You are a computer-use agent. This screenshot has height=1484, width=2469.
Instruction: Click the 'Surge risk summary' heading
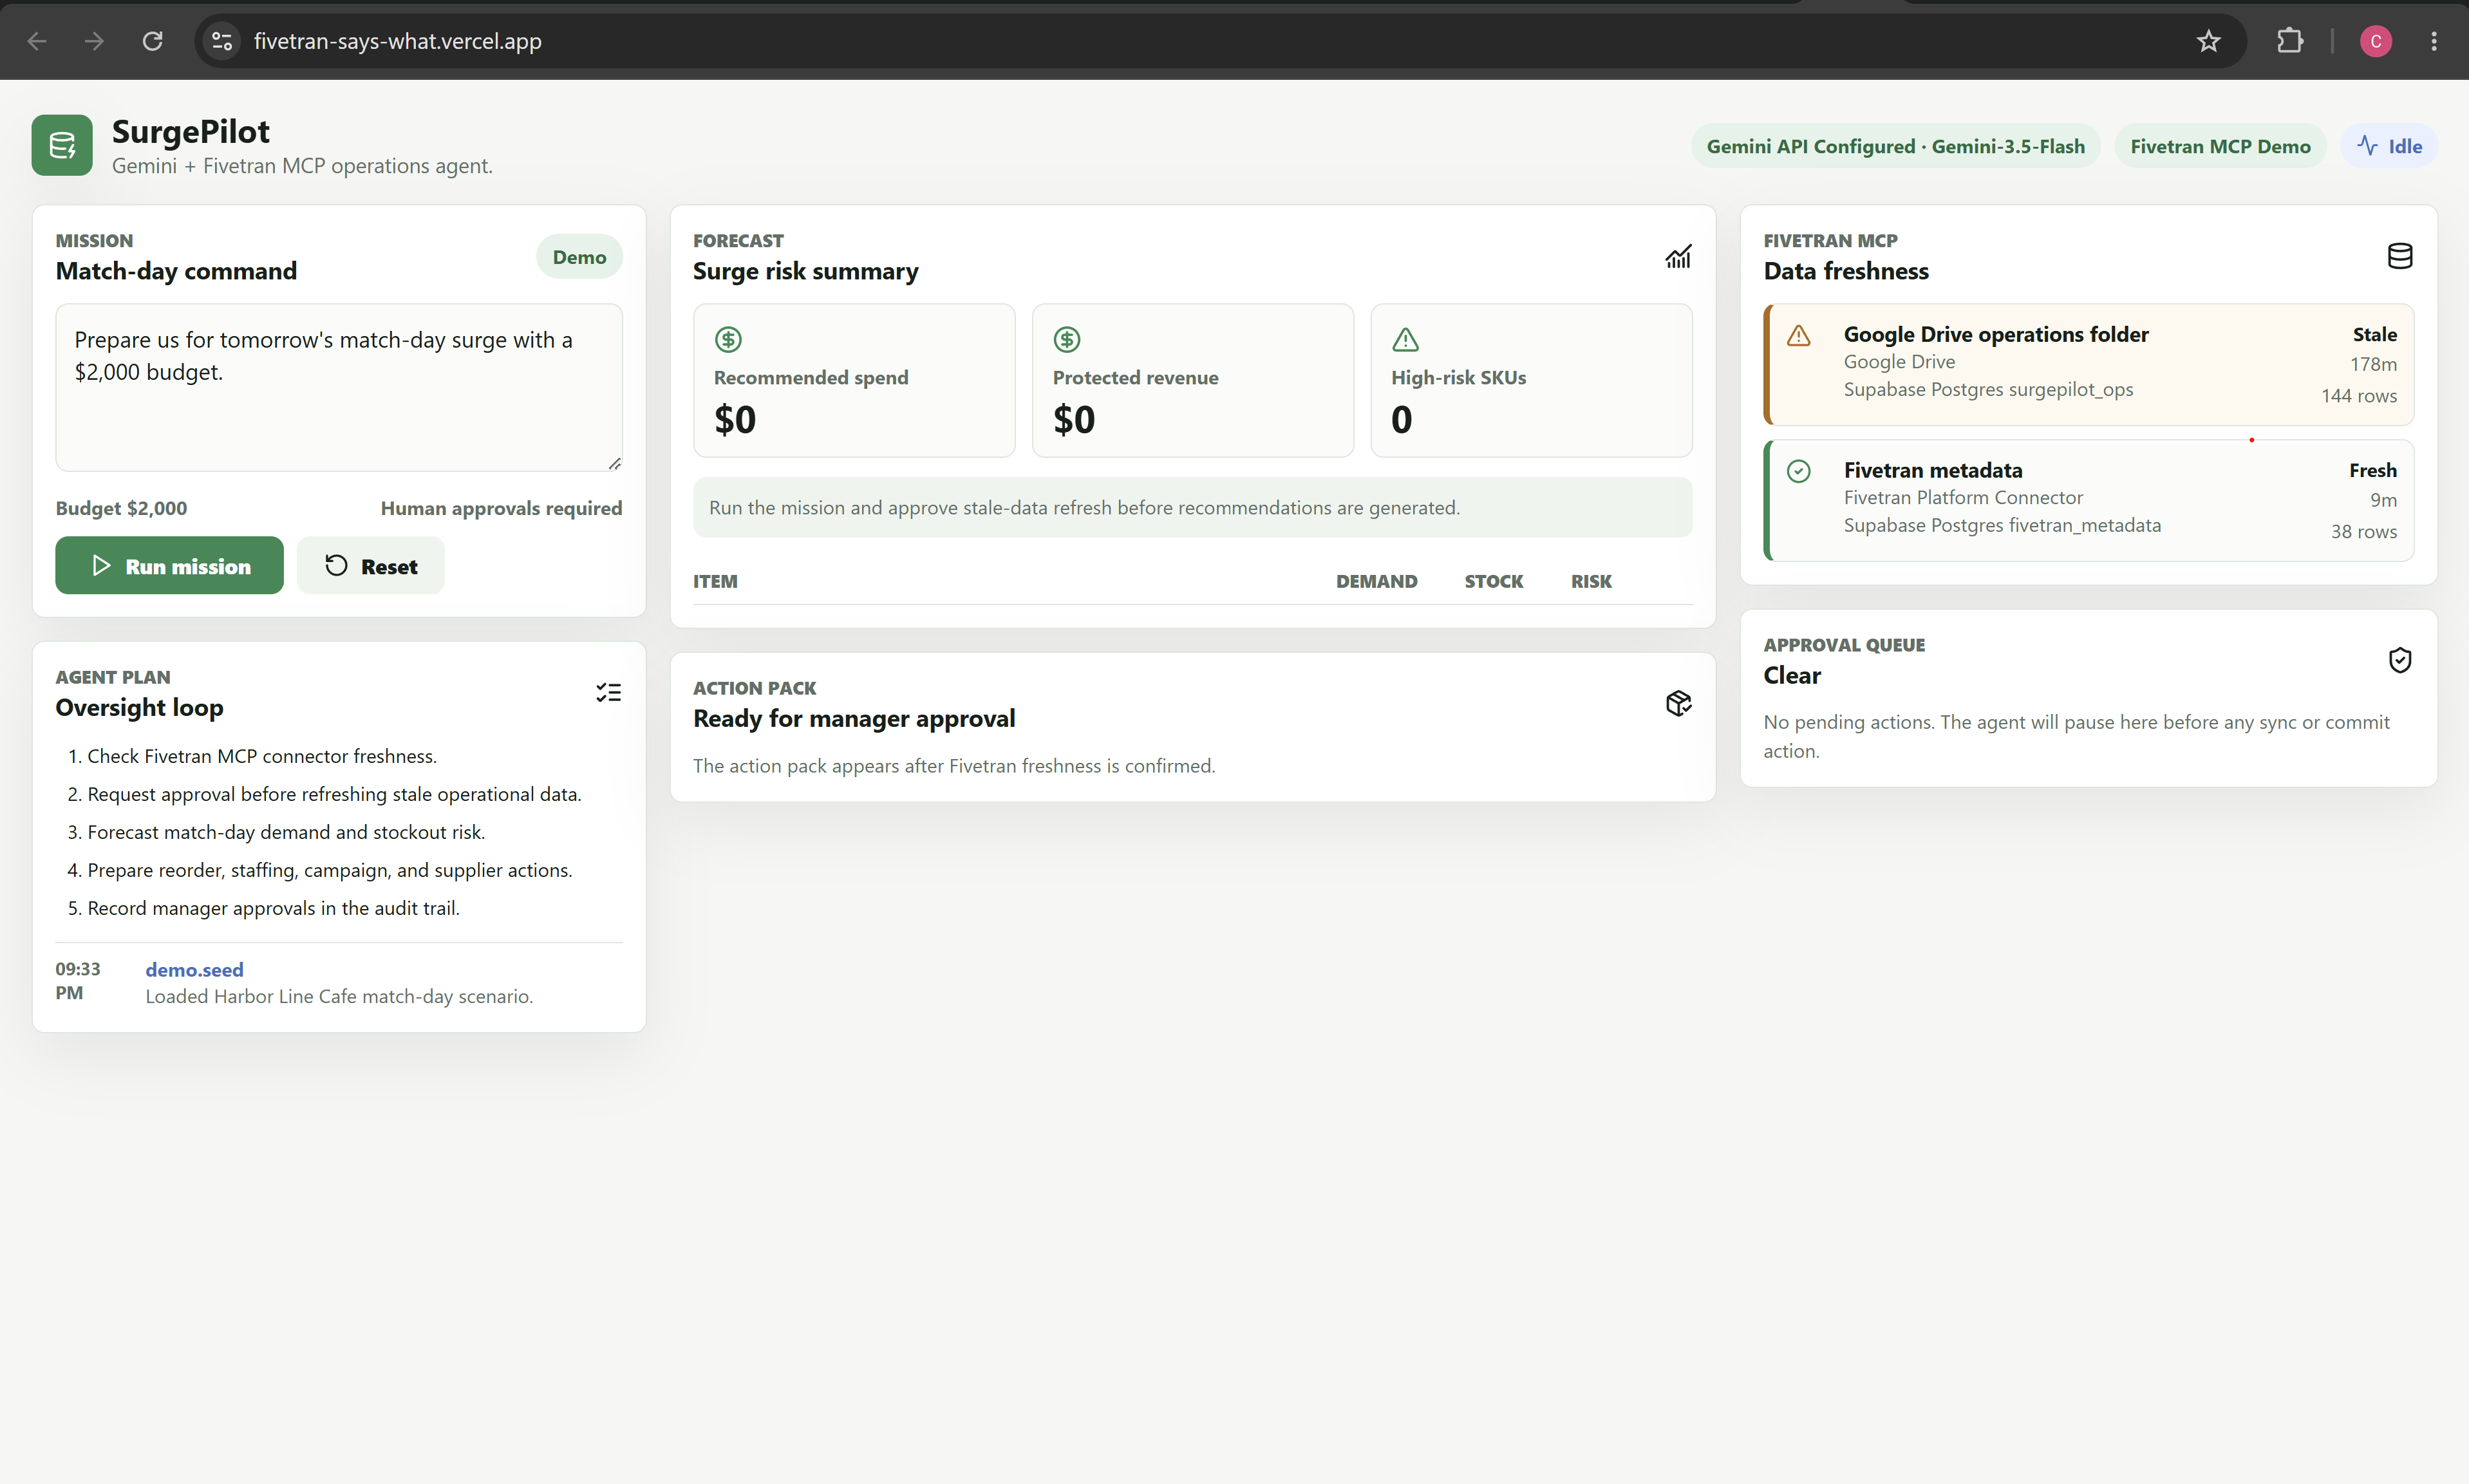805,271
